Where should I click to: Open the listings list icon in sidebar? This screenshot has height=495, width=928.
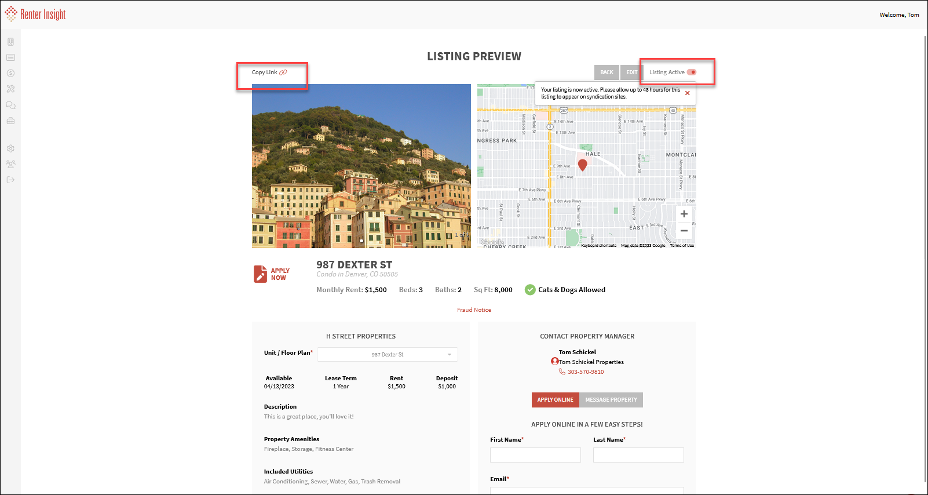coord(10,57)
